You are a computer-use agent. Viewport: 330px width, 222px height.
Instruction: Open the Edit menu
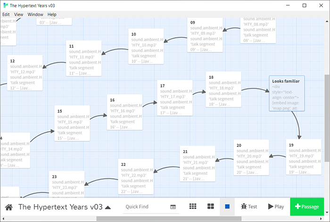[6, 14]
